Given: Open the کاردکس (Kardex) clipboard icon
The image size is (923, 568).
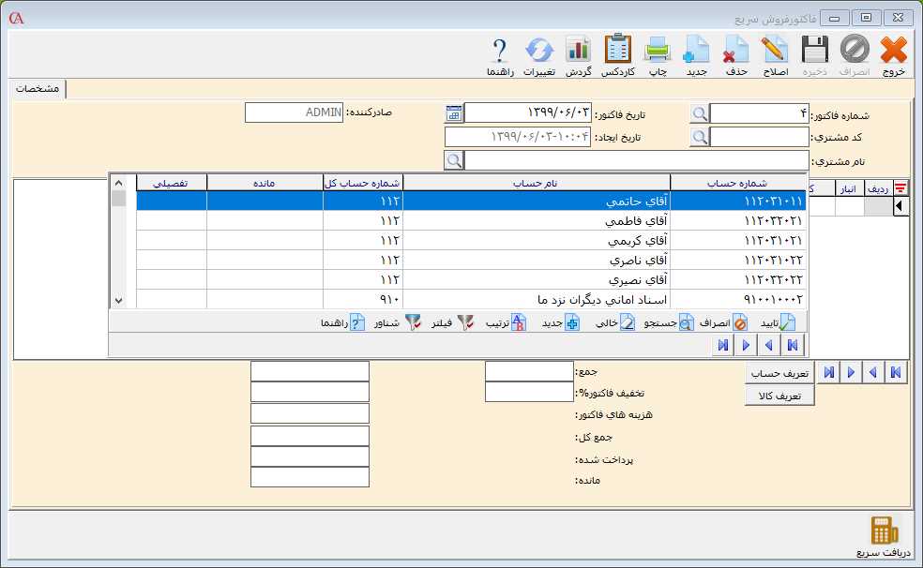Looking at the screenshot, I should click(x=618, y=54).
